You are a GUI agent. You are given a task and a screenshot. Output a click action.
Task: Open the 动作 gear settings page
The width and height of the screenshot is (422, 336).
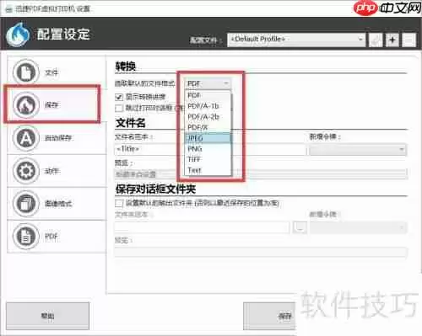pyautogui.click(x=57, y=171)
